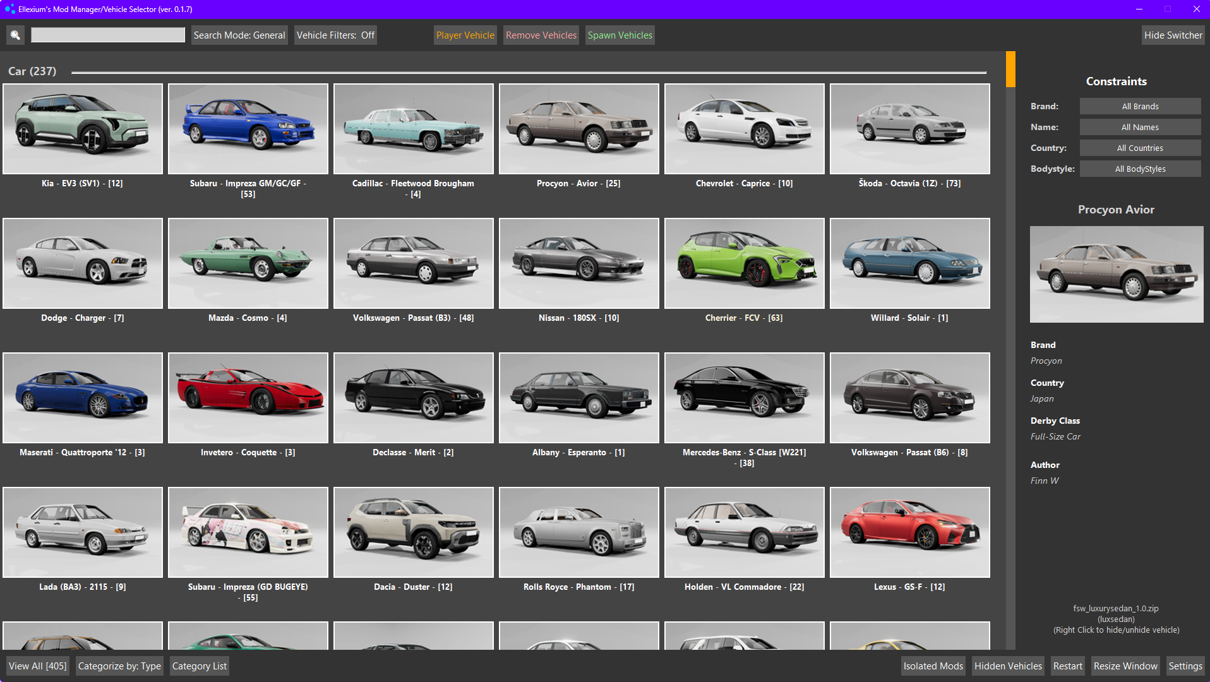Click the Nissan - 180SX - [10] label

coord(579,318)
